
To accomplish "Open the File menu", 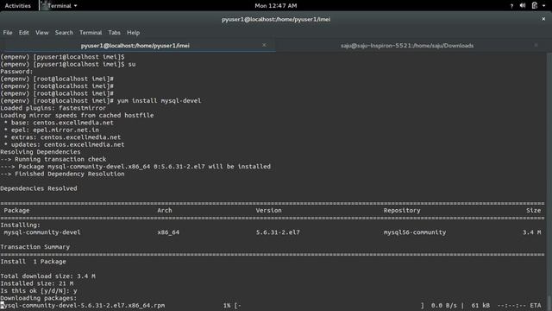I will (8, 33).
